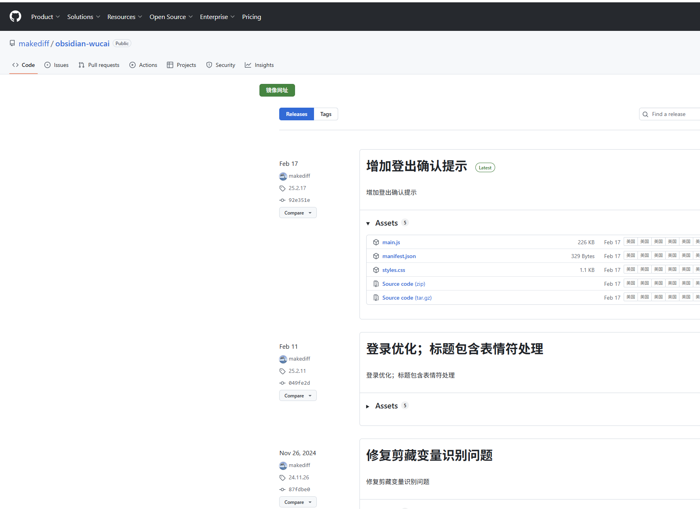
Task: Click the zip file icon beside Source code (zip)
Action: coord(376,284)
